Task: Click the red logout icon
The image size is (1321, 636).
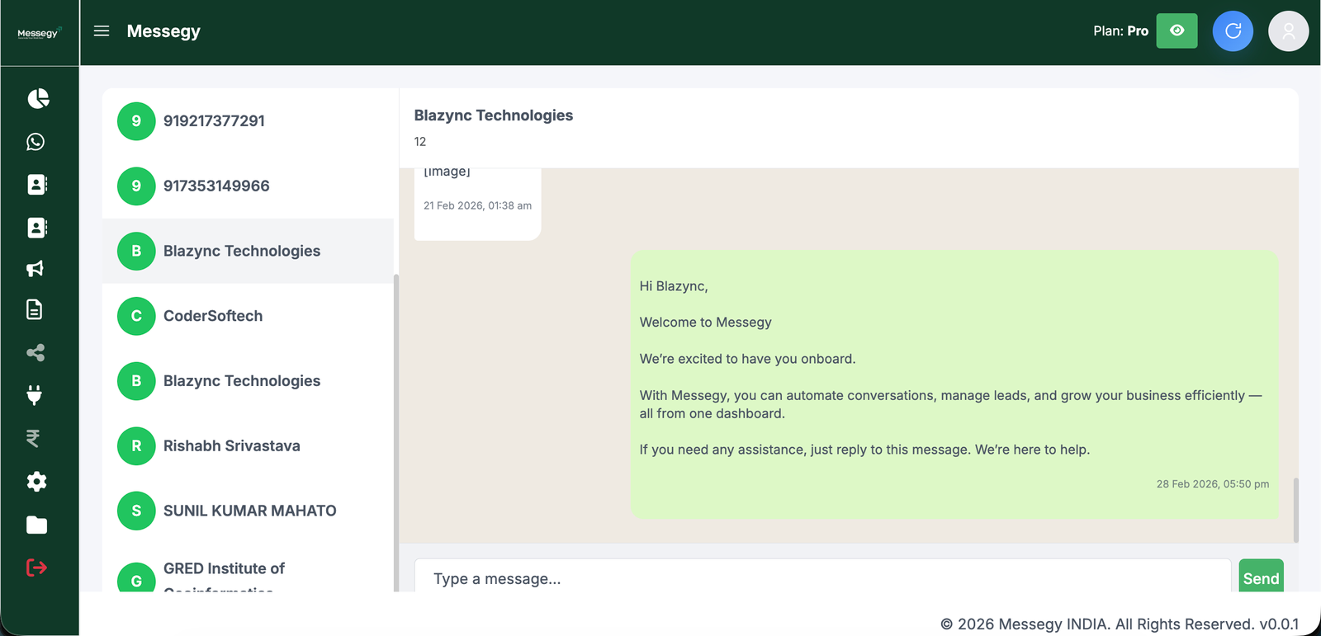Action: click(36, 568)
